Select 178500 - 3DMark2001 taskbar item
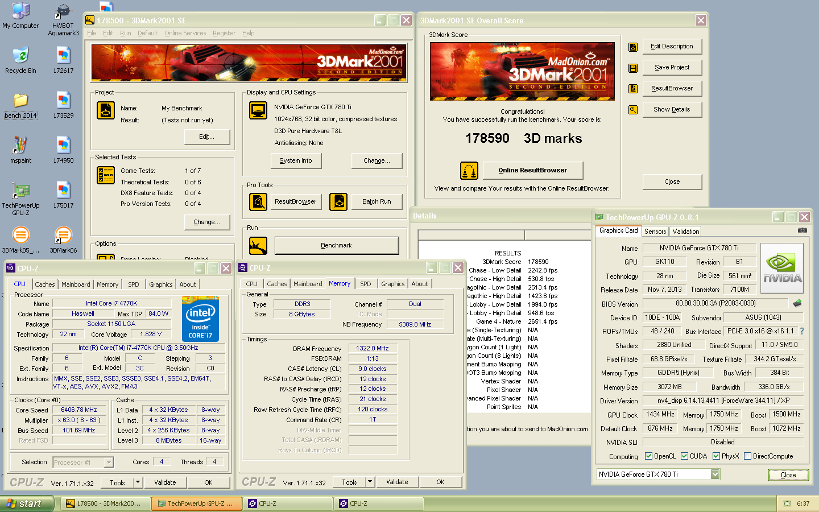Screen dimensions: 819x512 click(x=106, y=503)
